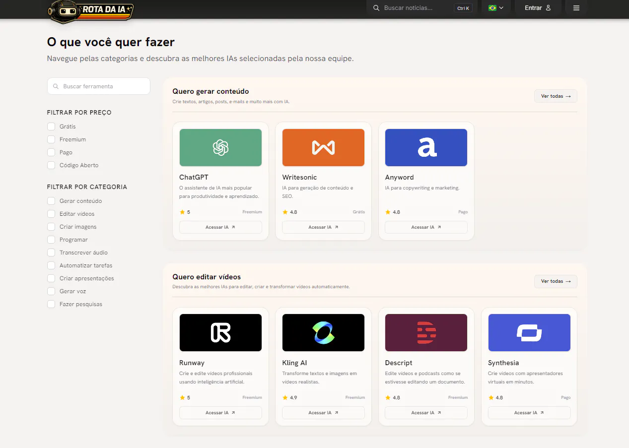Check the Fazer pesquisas filter
The width and height of the screenshot is (629, 448).
pyautogui.click(x=51, y=304)
